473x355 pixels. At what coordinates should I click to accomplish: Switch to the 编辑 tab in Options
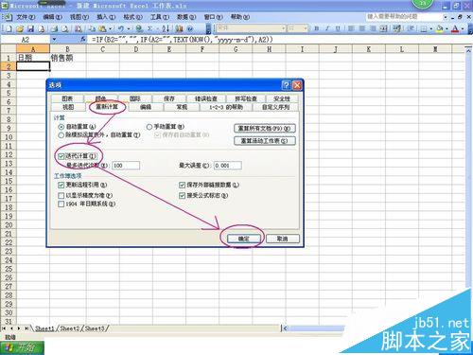[146, 107]
